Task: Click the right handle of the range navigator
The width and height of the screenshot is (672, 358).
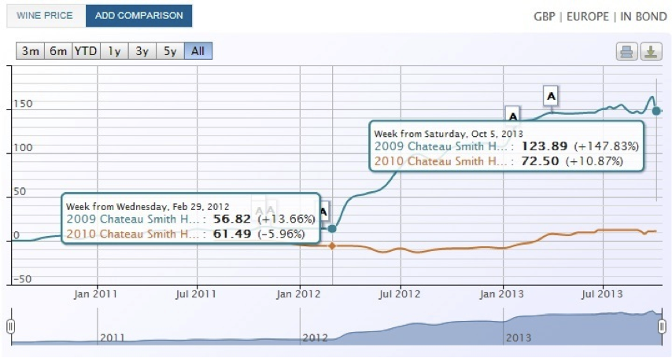Action: [662, 327]
